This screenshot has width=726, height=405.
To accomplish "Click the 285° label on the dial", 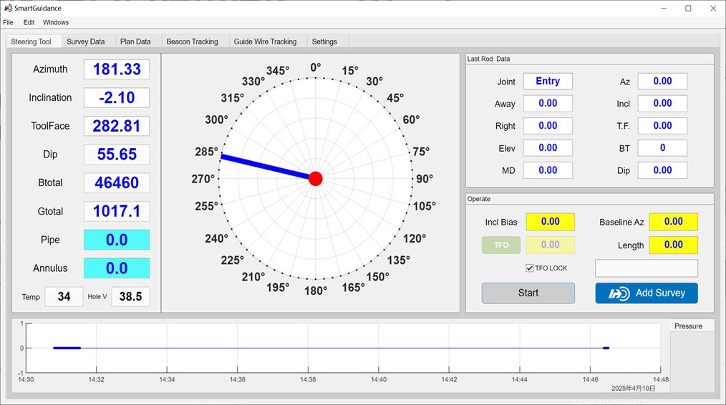I will point(206,152).
